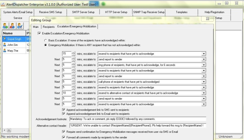
Task: Decrease the 10 mins spinner with down arrow
Action: (x=73, y=94)
